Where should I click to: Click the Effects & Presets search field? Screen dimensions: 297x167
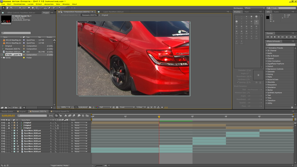coord(281,45)
